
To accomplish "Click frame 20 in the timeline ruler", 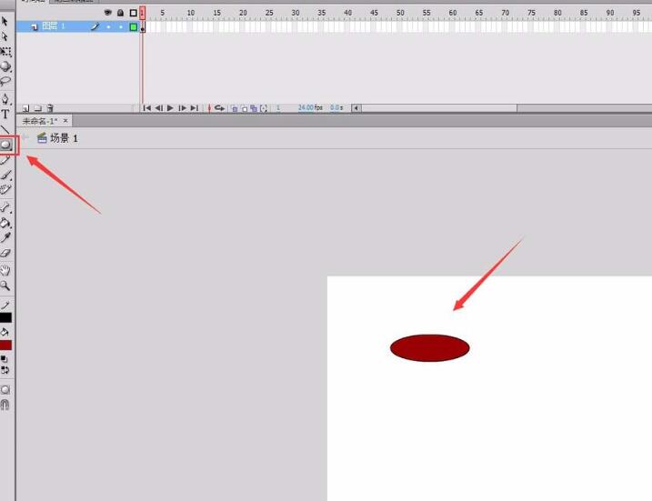I will [x=243, y=13].
